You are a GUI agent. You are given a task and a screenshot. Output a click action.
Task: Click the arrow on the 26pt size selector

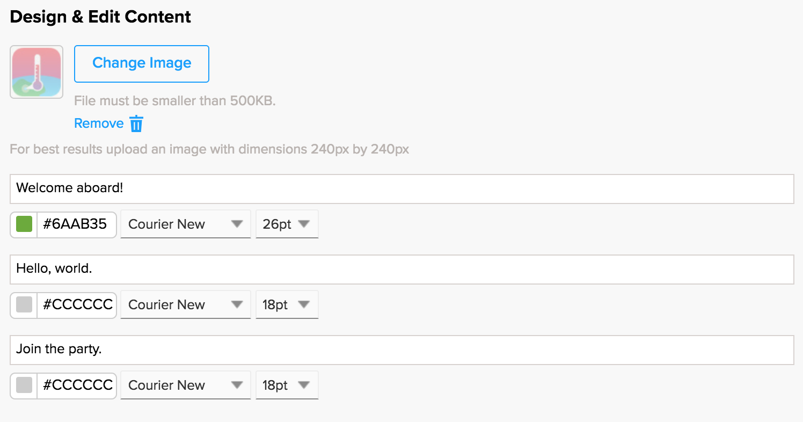(x=304, y=224)
